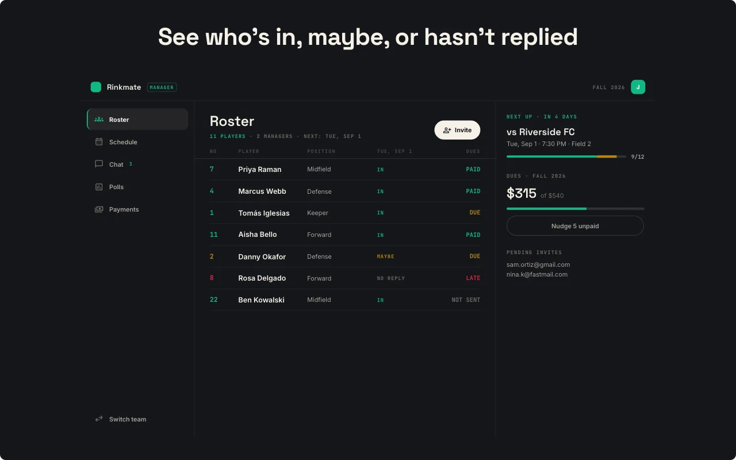Select the Roster sidebar item
The image size is (736, 460).
pos(137,120)
